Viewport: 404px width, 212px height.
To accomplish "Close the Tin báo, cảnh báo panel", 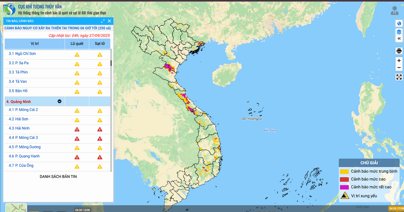I will tap(109, 21).
